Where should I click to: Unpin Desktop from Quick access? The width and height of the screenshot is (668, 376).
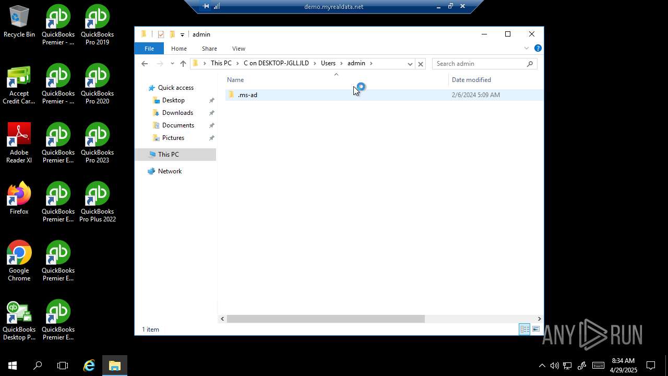(x=211, y=100)
